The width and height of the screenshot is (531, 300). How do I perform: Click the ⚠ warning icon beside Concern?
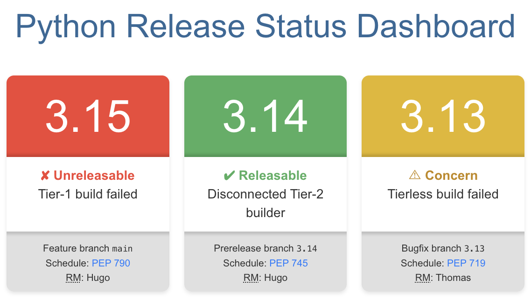click(x=414, y=175)
